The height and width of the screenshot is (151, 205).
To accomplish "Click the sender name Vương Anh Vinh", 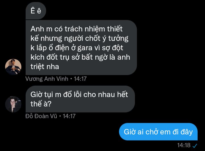I will click(47, 79).
